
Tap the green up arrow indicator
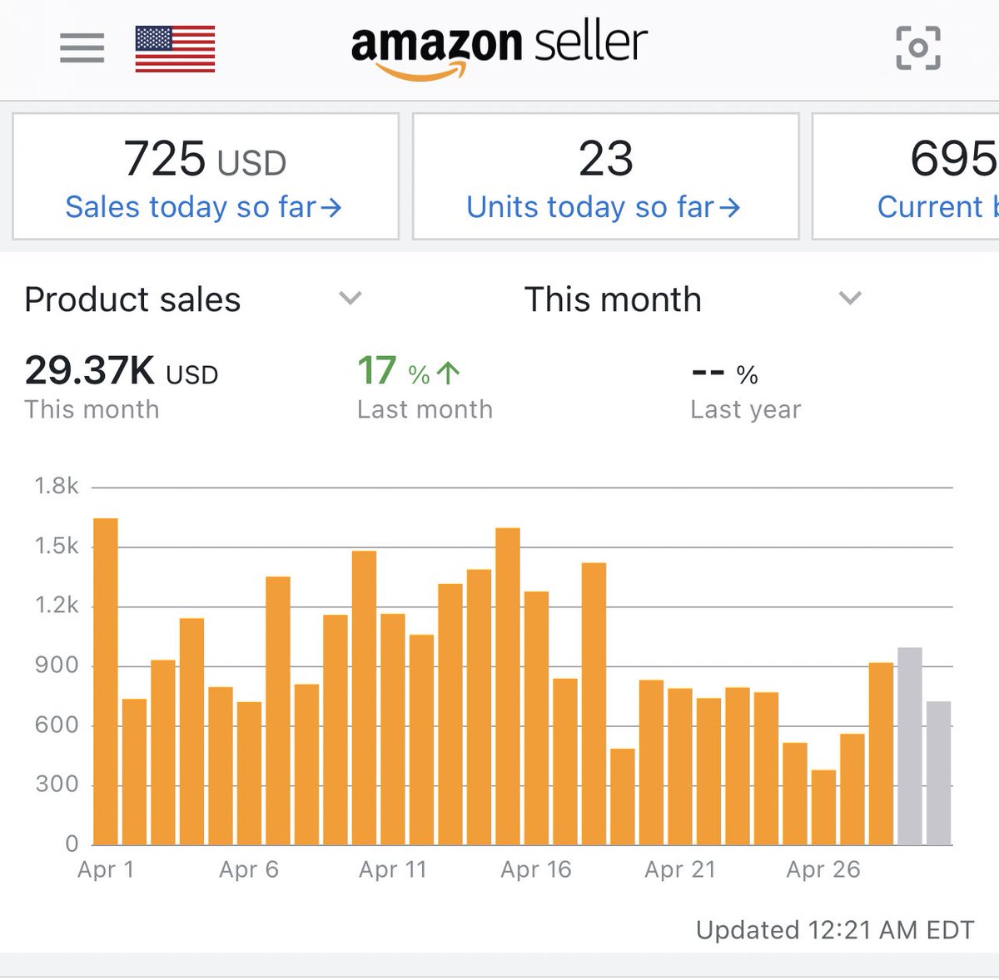(x=448, y=374)
